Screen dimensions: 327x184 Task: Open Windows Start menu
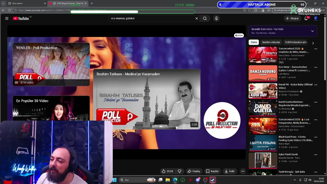point(114,180)
